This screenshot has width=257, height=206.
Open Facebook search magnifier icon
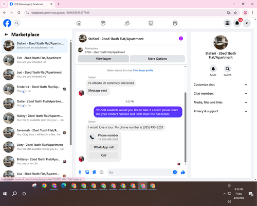17,23
